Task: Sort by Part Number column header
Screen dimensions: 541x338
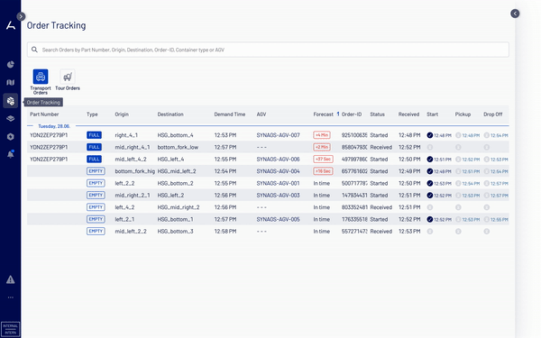Action: [44, 114]
